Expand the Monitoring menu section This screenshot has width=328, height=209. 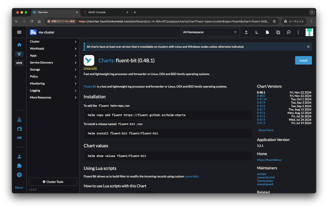53,83
